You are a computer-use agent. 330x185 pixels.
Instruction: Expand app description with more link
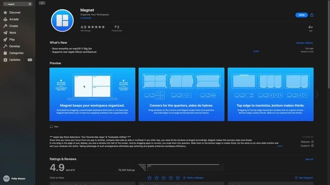coord(279,146)
